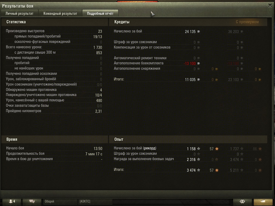
Task: Click Пройдено километров value 2,31
Action: (99, 111)
